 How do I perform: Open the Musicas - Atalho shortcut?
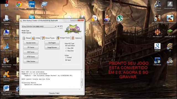(6, 47)
